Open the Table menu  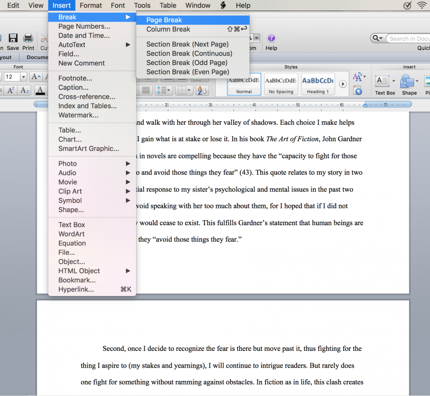point(168,5)
